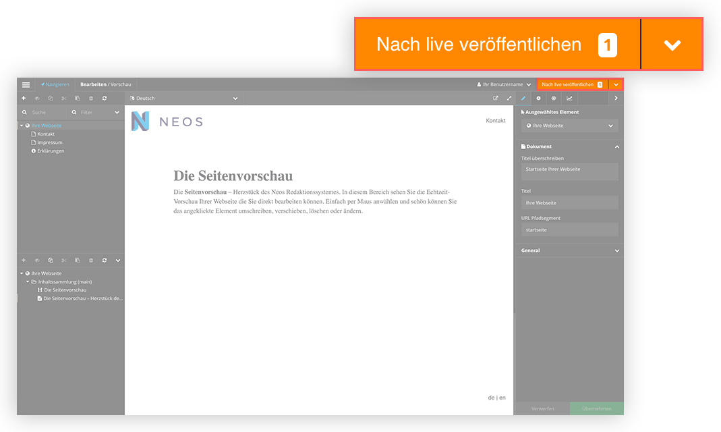Edit the Titel überschreiben field
The image size is (721, 432).
[x=570, y=171]
